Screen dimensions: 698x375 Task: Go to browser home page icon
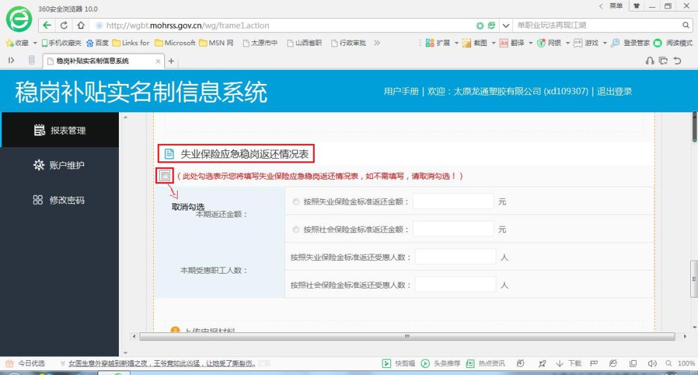pyautogui.click(x=80, y=26)
